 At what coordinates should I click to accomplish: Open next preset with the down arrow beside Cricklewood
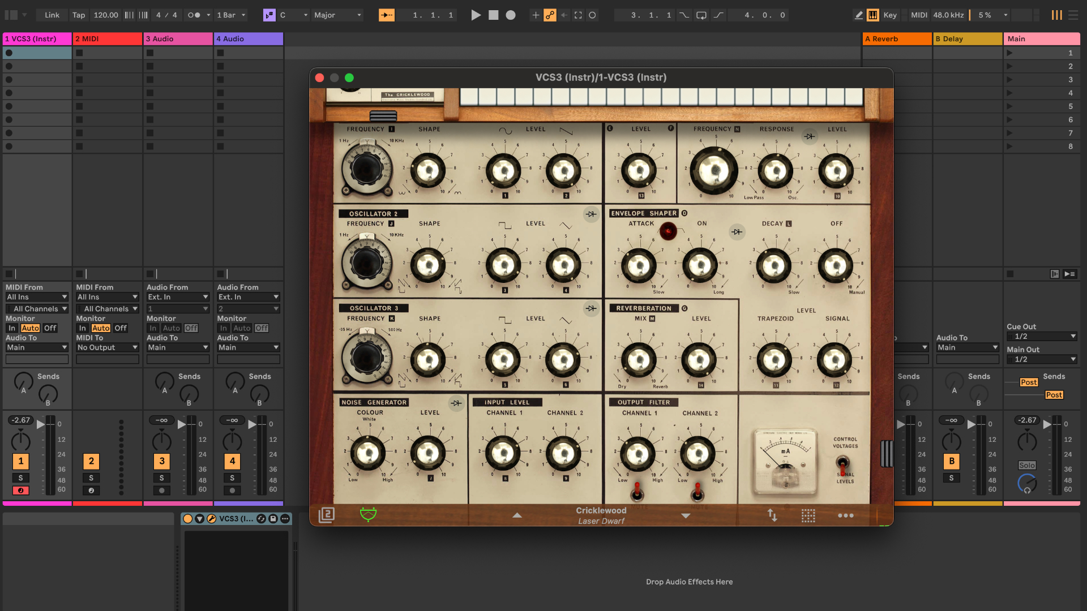(685, 516)
